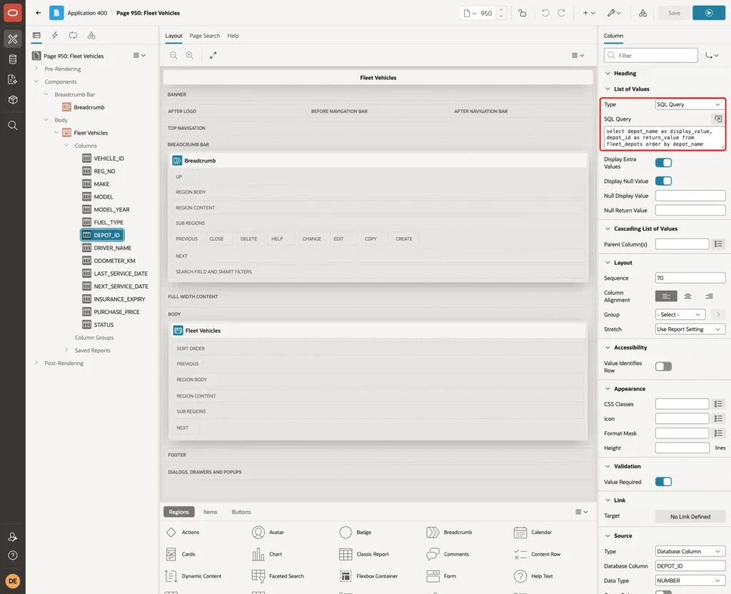Click the Save button
This screenshot has height=594, width=731.
(x=674, y=13)
